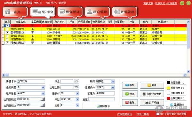The image size is (192, 117).
Task: Toggle checkbox for row 大观花园104
Action: 7,26
